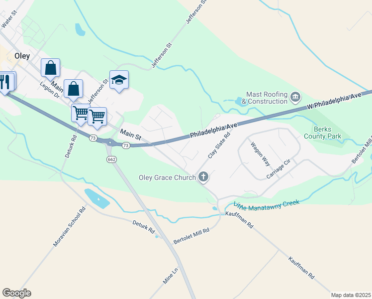Click the Berks County Park label
Viewport: 372px width, 299px height.
[322, 133]
